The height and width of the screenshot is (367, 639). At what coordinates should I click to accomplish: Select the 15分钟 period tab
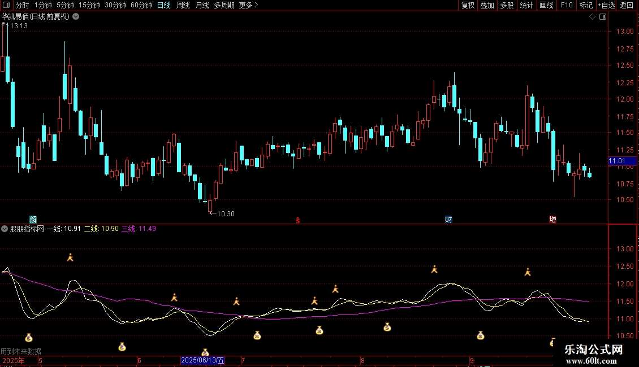coord(89,5)
